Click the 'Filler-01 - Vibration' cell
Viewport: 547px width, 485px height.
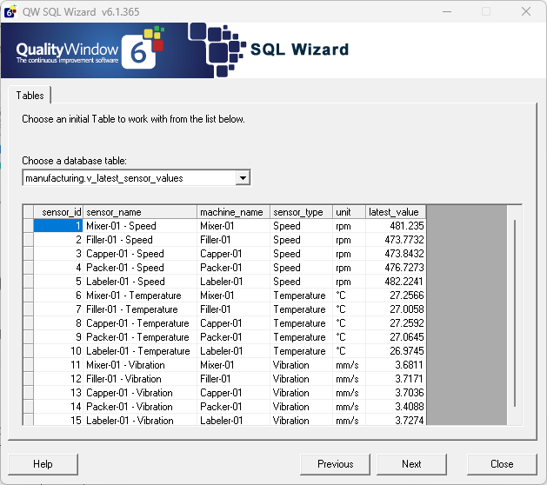140,379
